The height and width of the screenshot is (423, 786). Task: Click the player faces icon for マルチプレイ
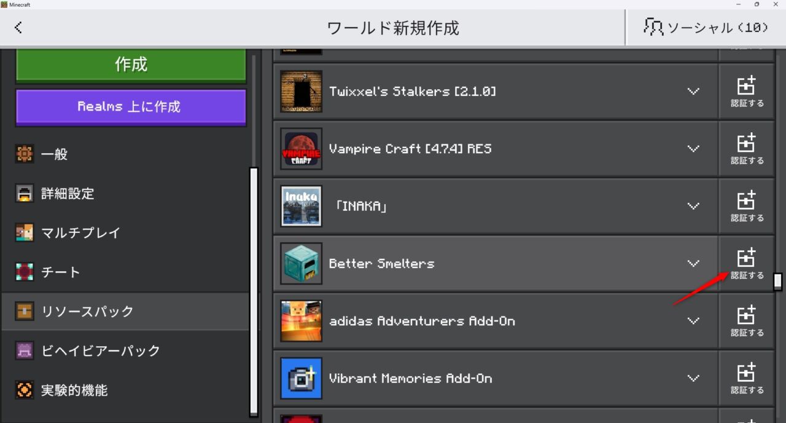pyautogui.click(x=25, y=233)
